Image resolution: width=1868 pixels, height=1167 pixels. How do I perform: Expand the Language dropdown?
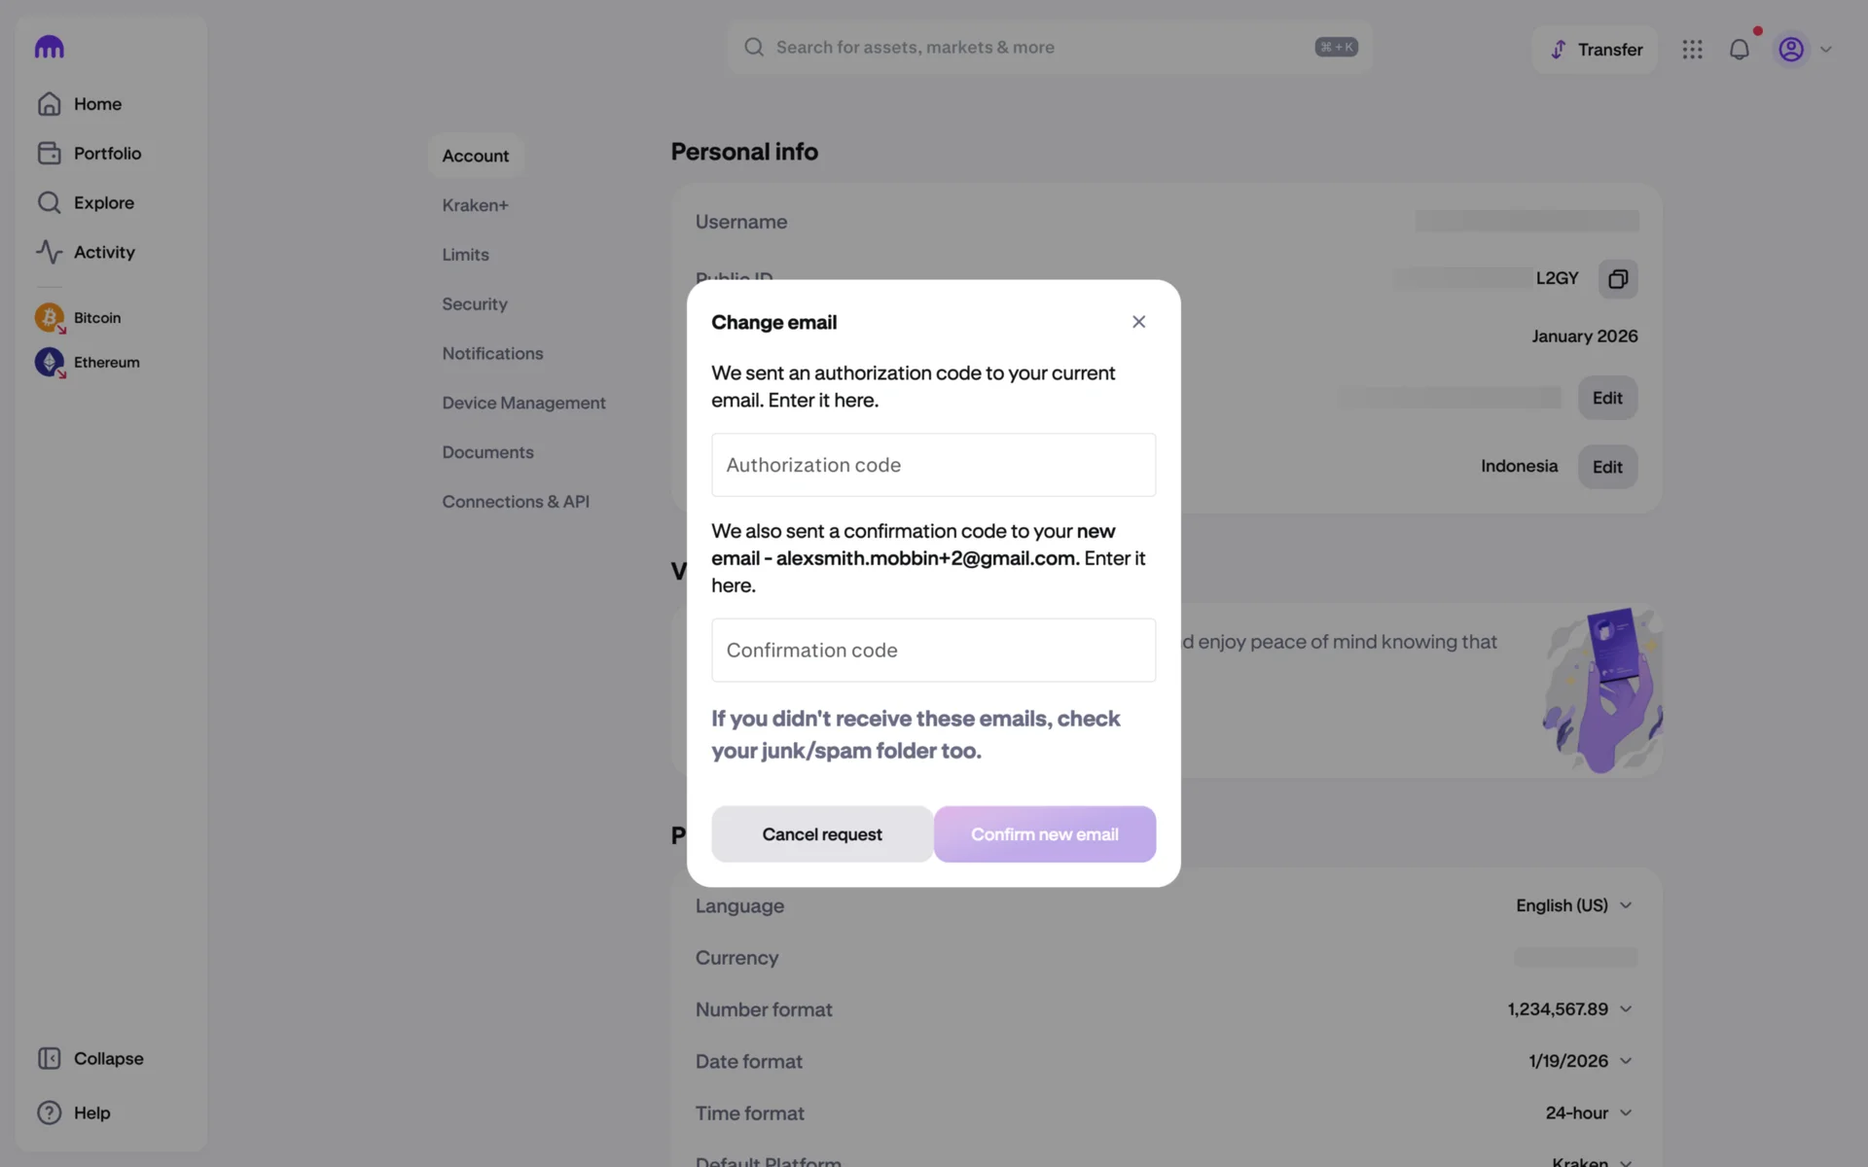pos(1573,905)
